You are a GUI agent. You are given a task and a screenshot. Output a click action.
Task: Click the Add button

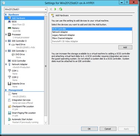[125, 47]
